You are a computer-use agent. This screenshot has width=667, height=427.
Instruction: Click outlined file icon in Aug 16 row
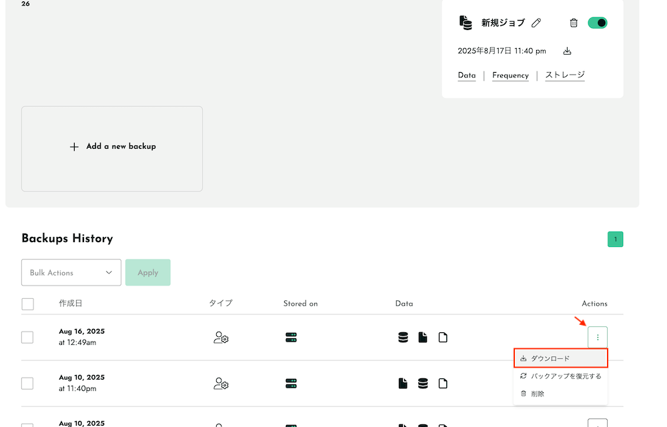click(x=443, y=338)
